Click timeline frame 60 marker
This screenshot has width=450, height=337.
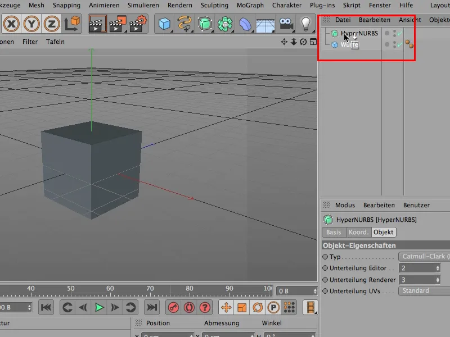pyautogui.click(x=110, y=288)
